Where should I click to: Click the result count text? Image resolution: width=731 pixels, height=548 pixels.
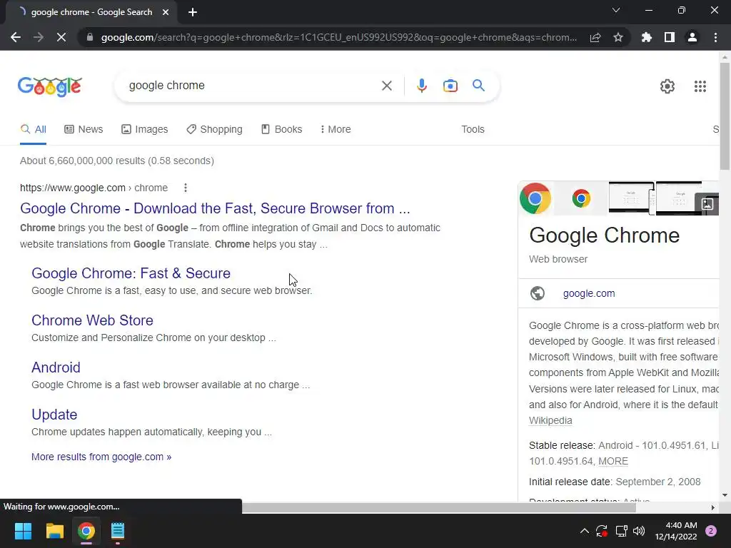117,161
